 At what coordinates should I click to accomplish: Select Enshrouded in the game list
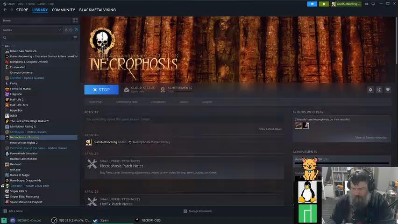pos(17,67)
